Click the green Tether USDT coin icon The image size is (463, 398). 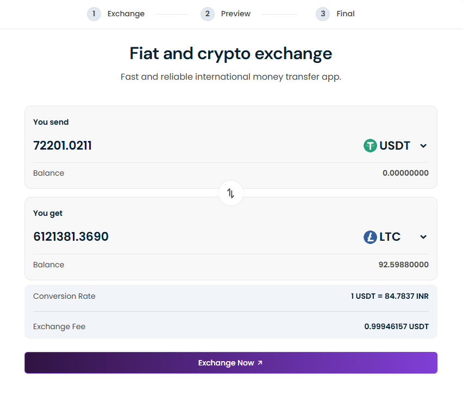click(370, 145)
